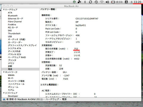Click the 電源 segment in path bar

(x=64, y=99)
